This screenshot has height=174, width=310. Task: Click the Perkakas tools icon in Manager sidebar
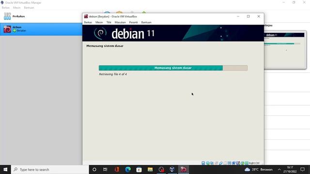coord(7,16)
